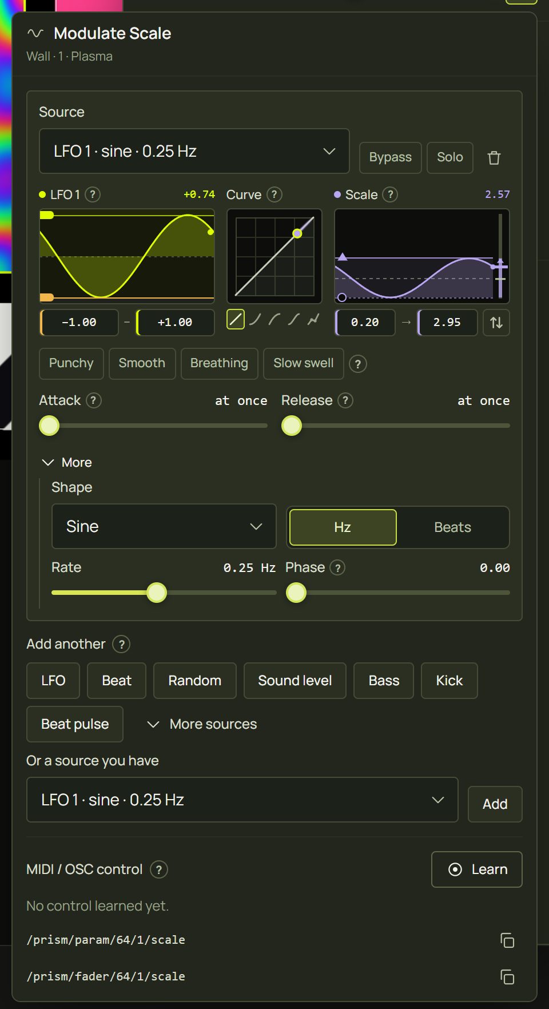Select the ease-out logarithmic curve icon

coord(274,319)
